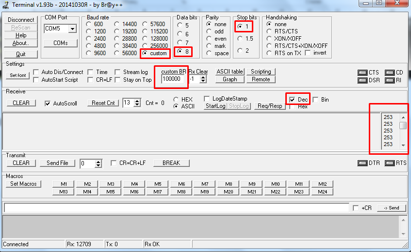
Task: Click the RI indicator light
Action: [x=390, y=80]
